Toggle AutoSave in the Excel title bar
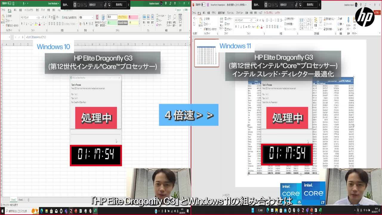The width and height of the screenshot is (382, 215). pyautogui.click(x=10, y=3)
